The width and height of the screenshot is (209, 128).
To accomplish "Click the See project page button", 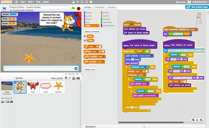I will coord(197,7).
